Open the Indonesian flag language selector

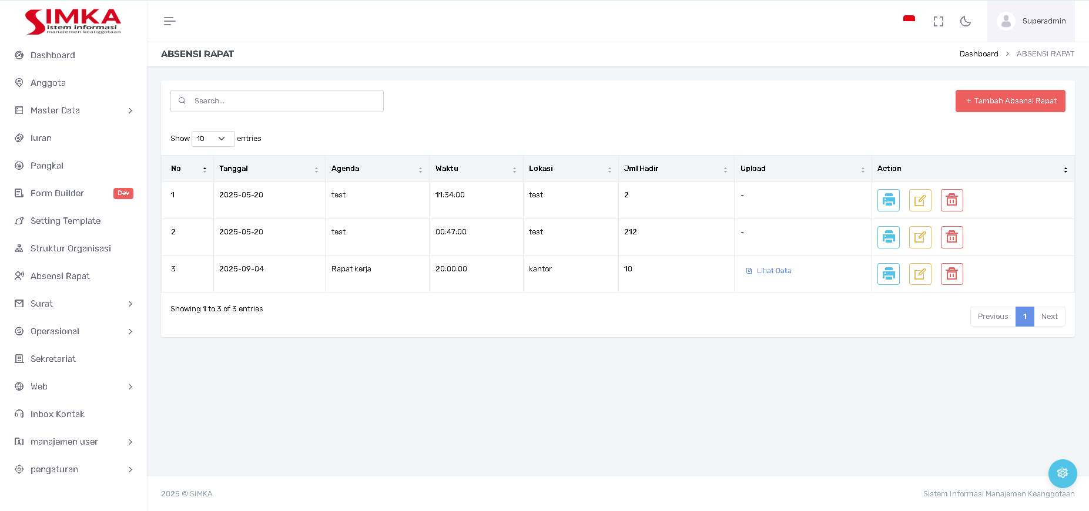tap(909, 20)
